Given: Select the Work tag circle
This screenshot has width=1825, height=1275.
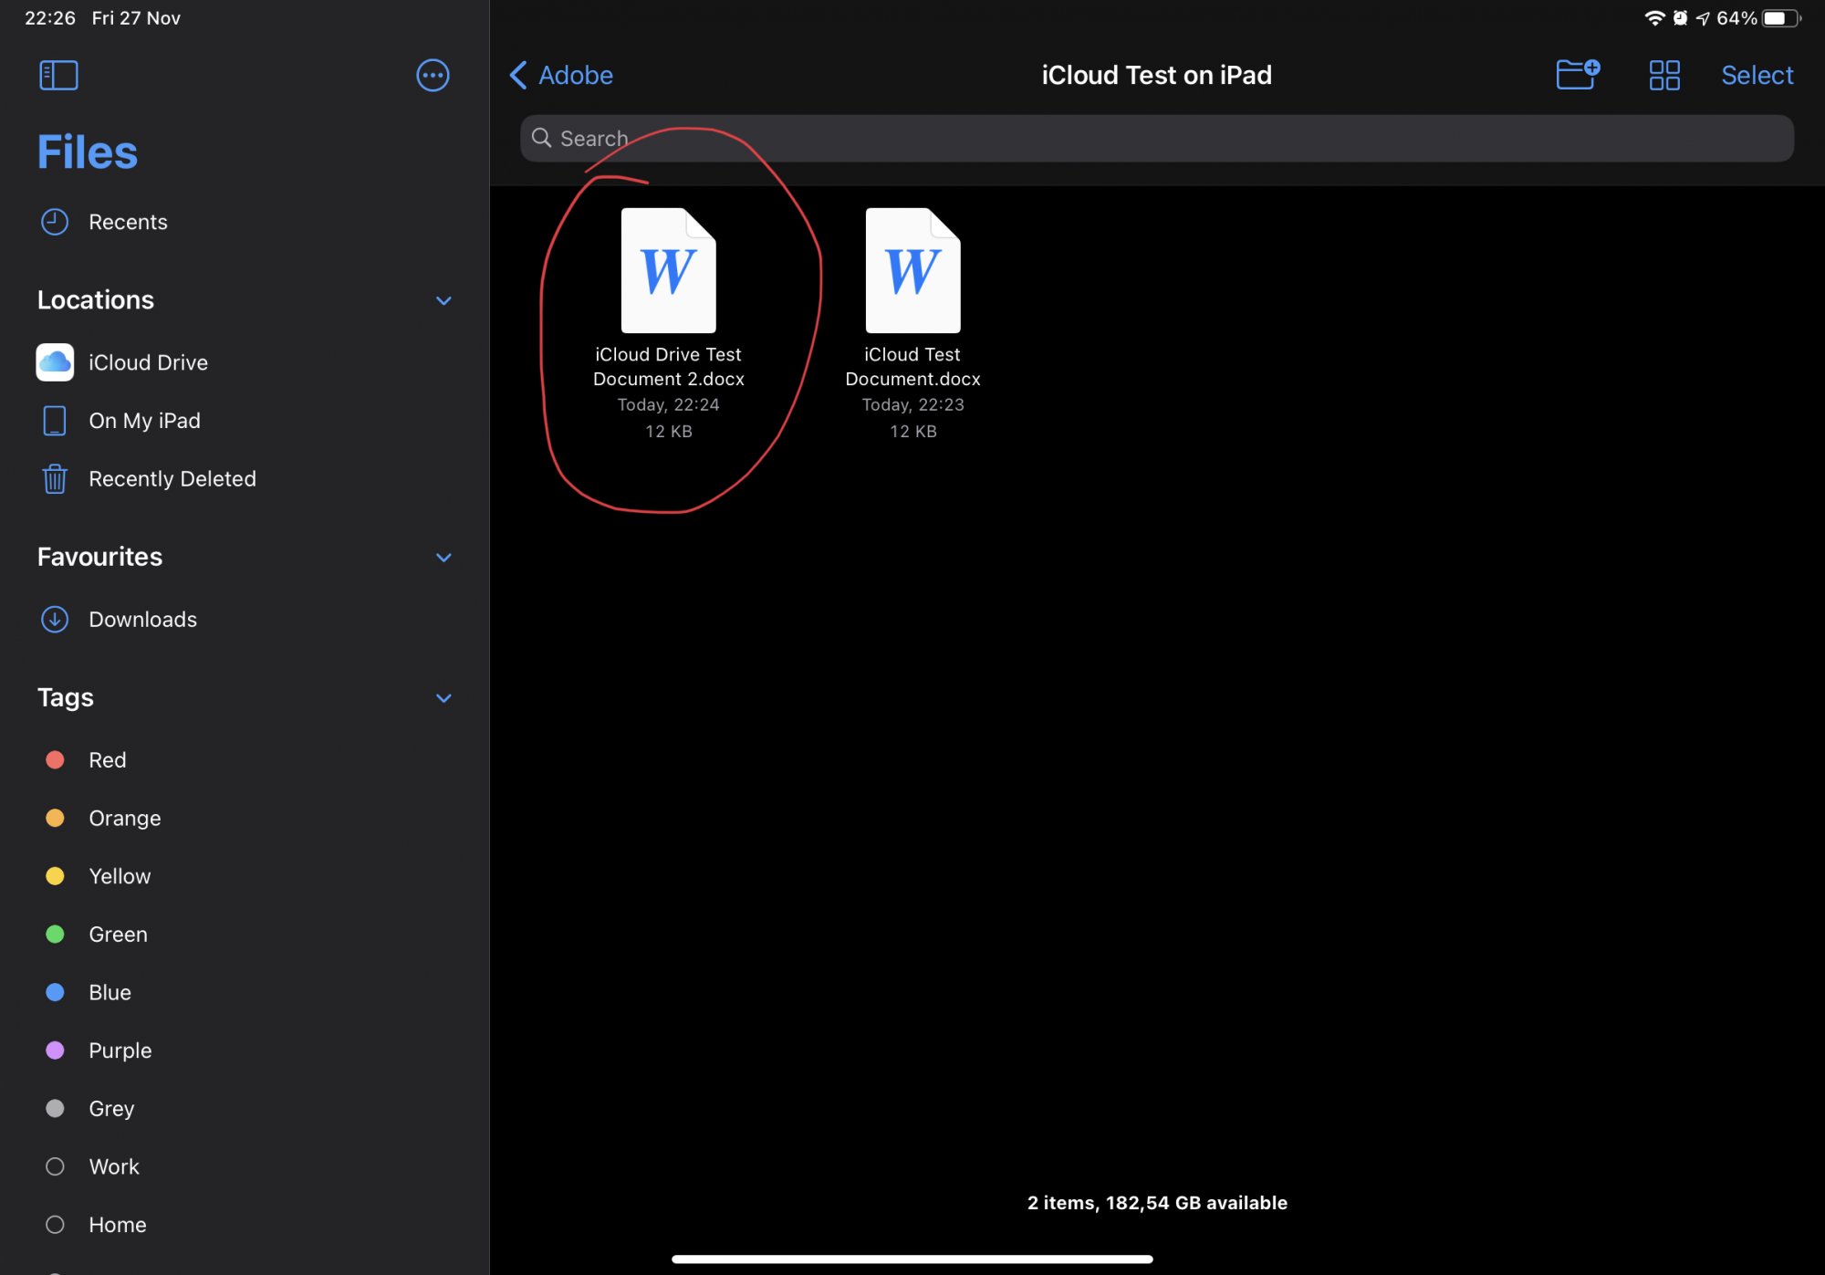Looking at the screenshot, I should [55, 1166].
